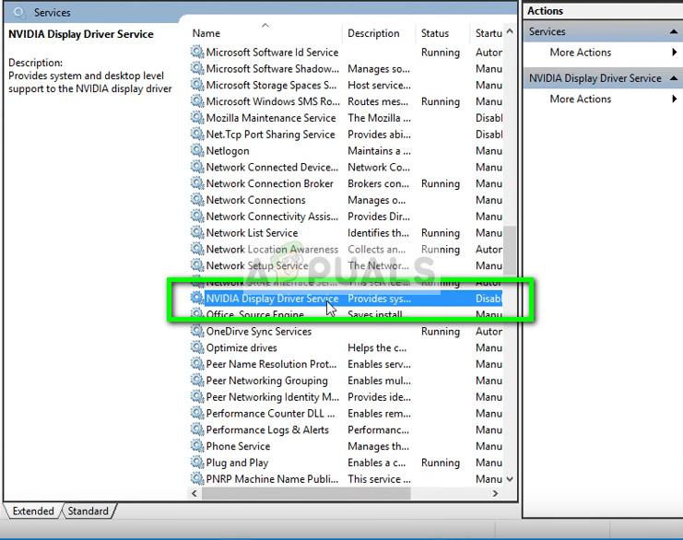683x540 pixels.
Task: Click gear icon of Network Location Awareness
Action: pyautogui.click(x=197, y=249)
